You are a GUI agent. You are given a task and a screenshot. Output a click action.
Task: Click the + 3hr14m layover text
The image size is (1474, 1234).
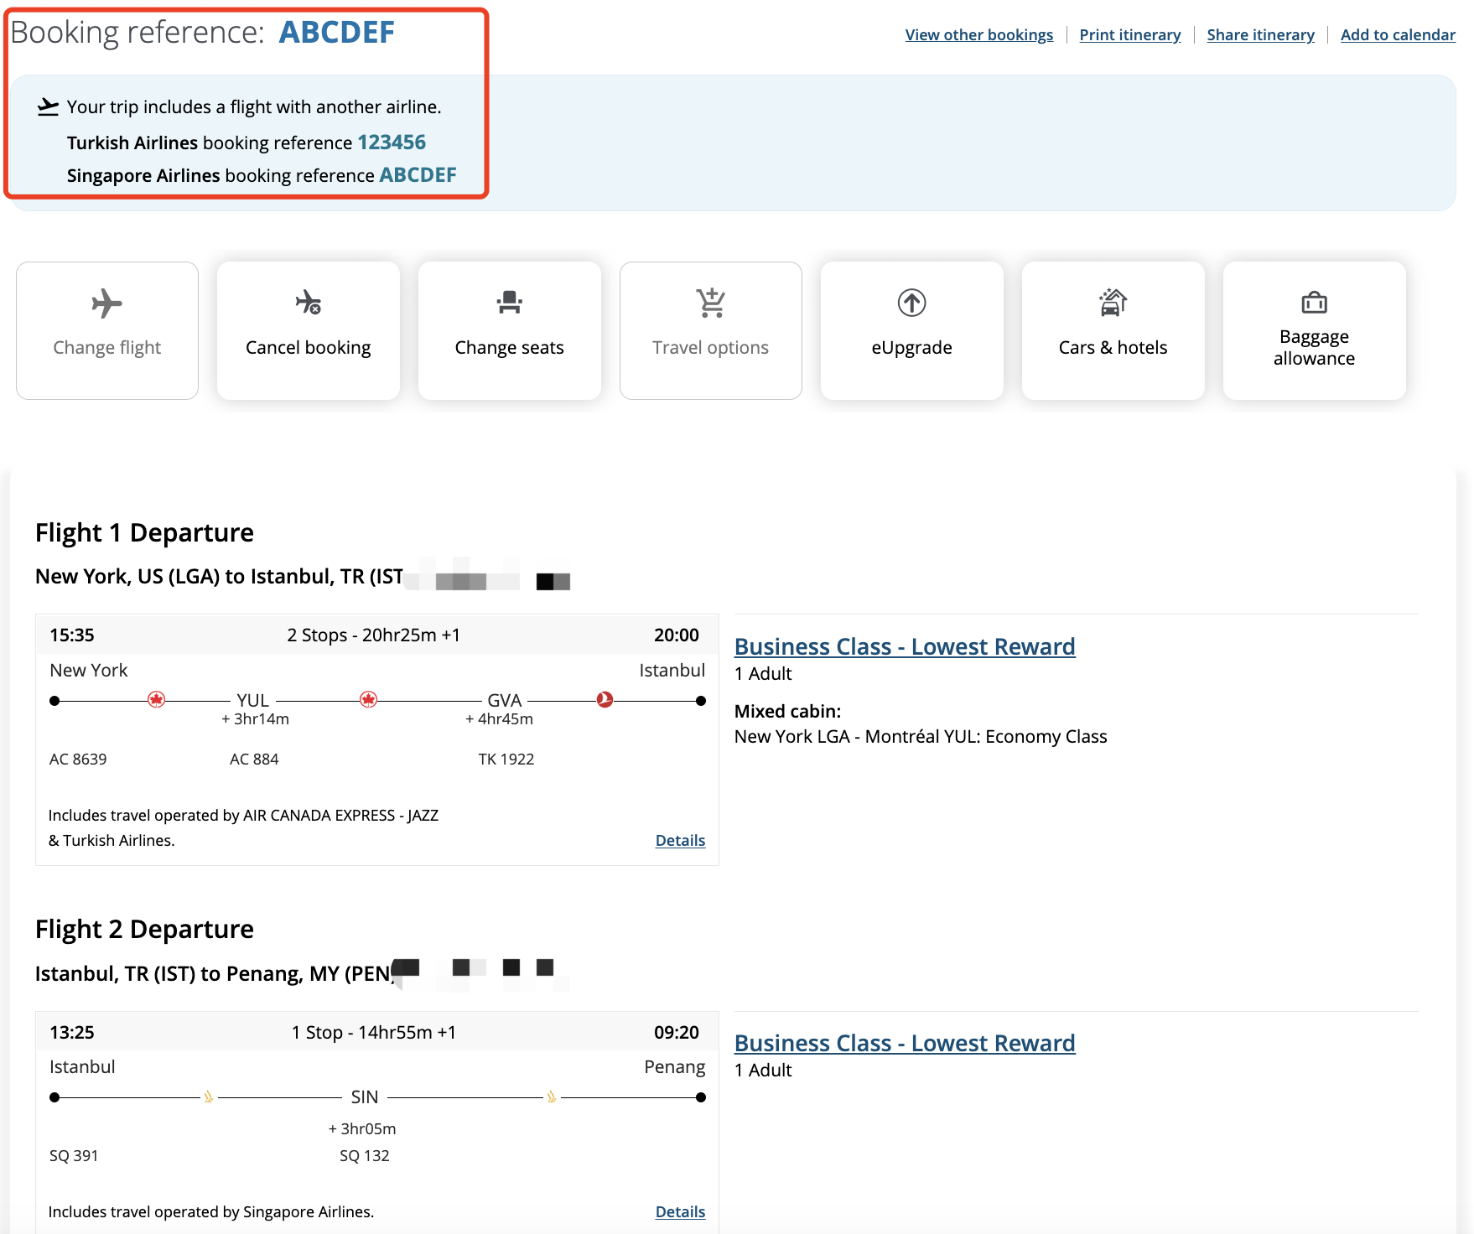point(255,718)
